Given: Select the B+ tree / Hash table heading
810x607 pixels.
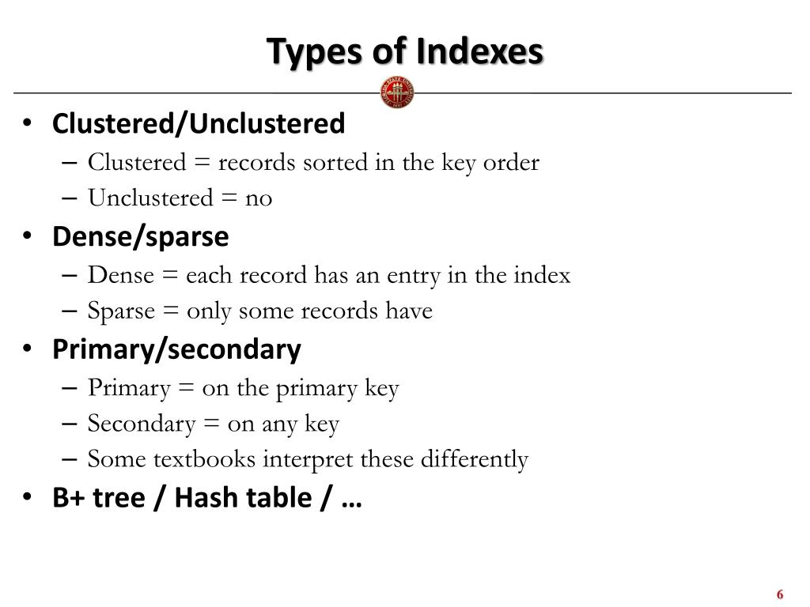Looking at the screenshot, I should click(x=207, y=498).
